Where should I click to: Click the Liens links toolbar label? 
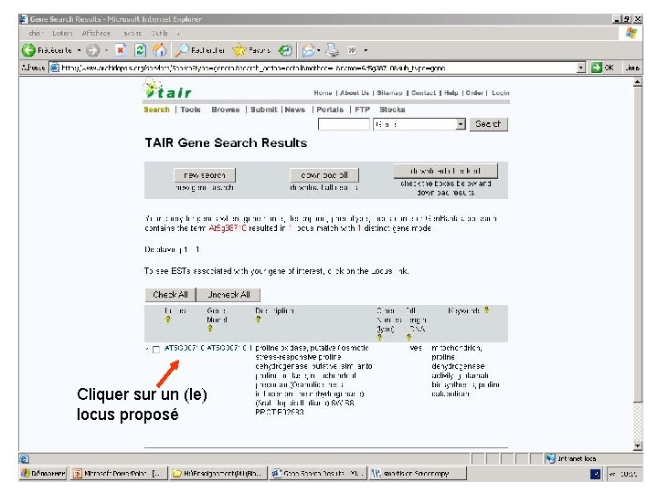632,68
